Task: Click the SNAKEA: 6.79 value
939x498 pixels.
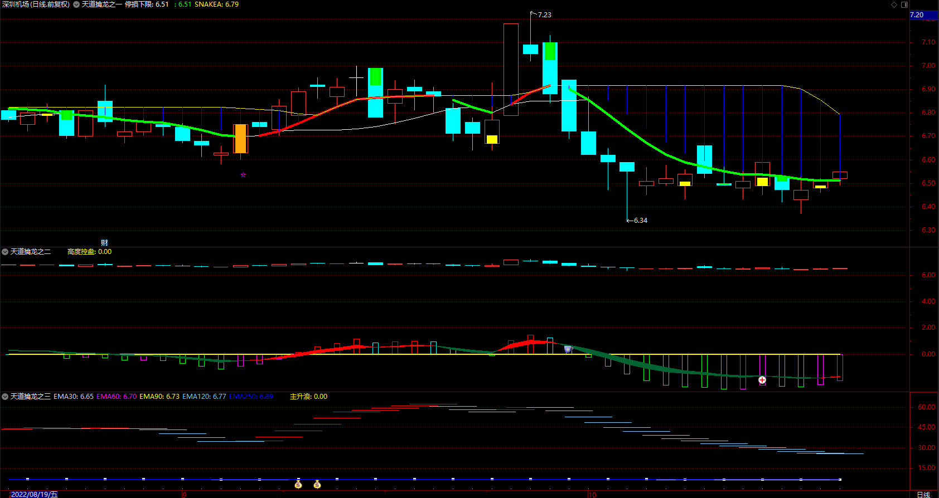Action: (x=216, y=4)
